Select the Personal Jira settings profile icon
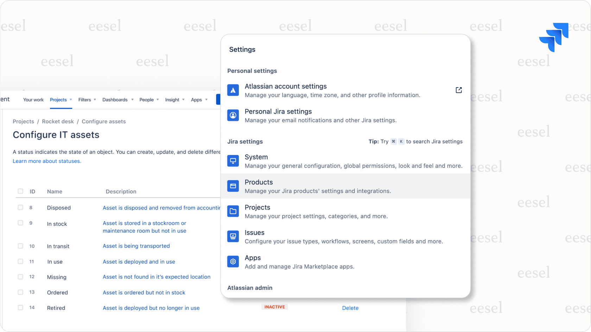The image size is (591, 332). coord(233,115)
